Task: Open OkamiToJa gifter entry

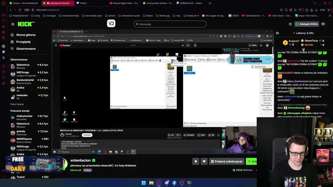Action: 313,41
